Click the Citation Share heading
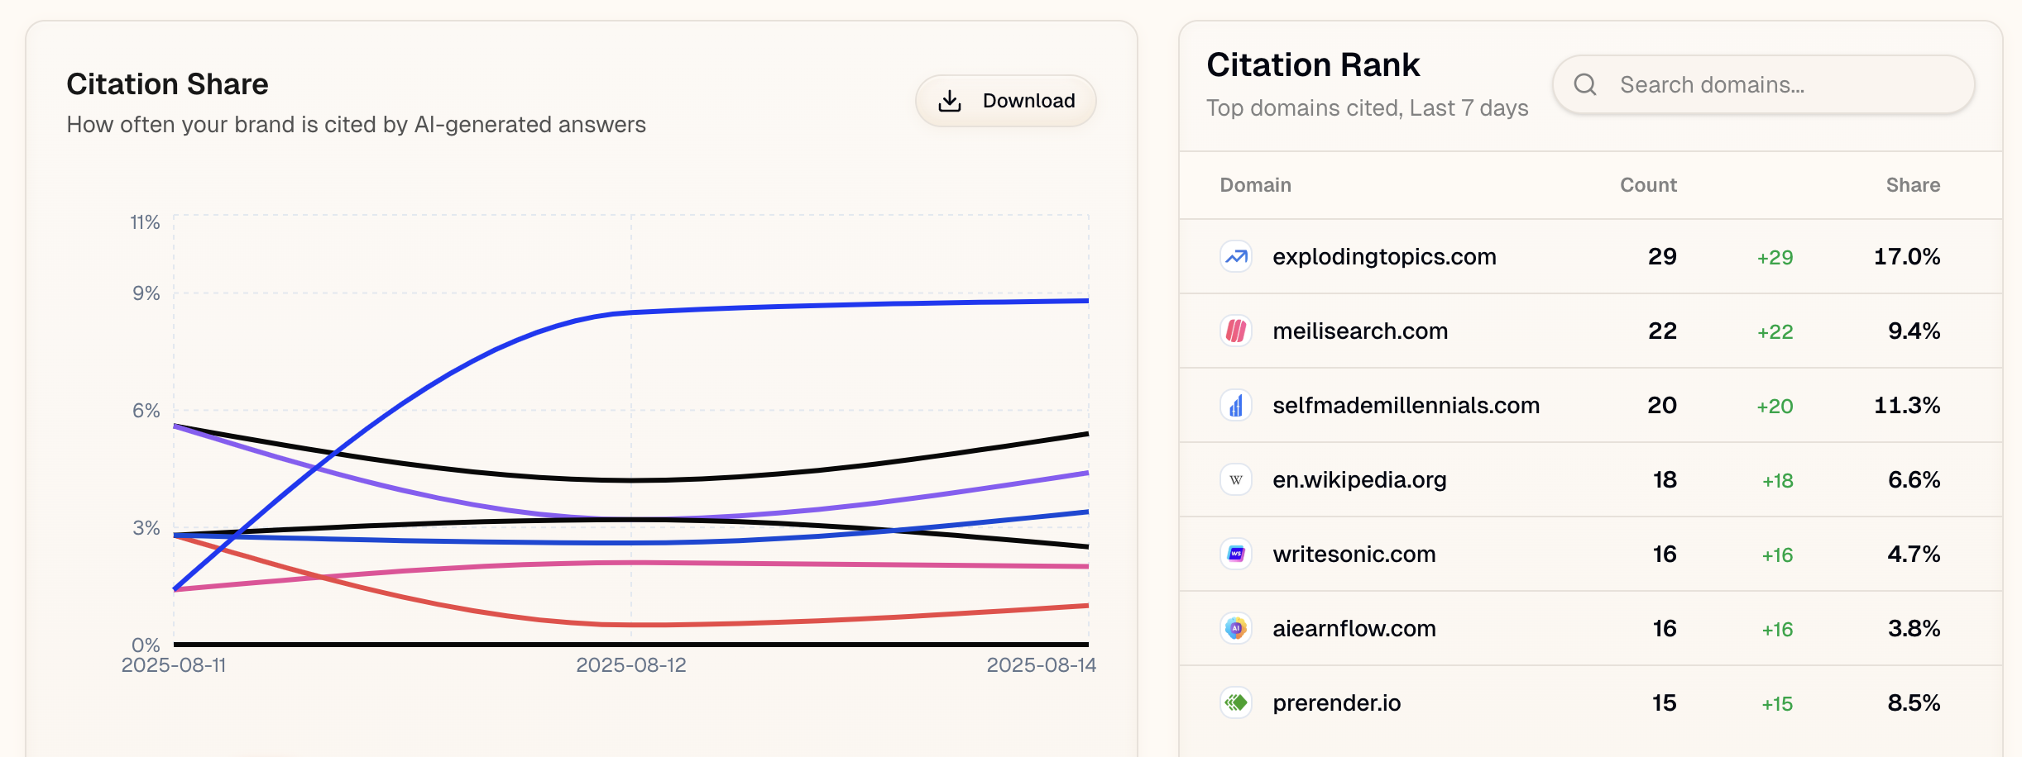This screenshot has width=2022, height=757. point(167,84)
